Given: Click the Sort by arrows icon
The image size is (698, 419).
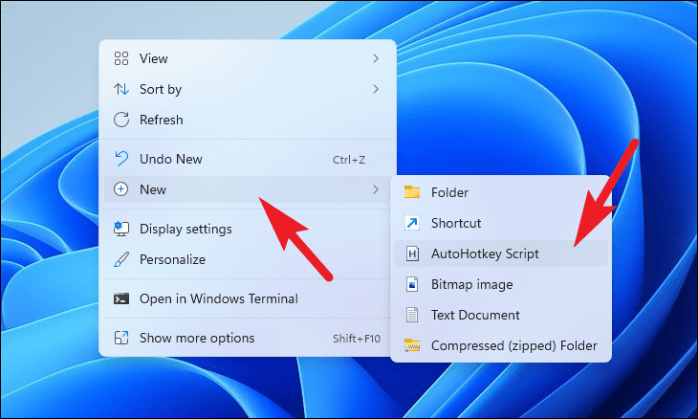Looking at the screenshot, I should click(x=121, y=89).
